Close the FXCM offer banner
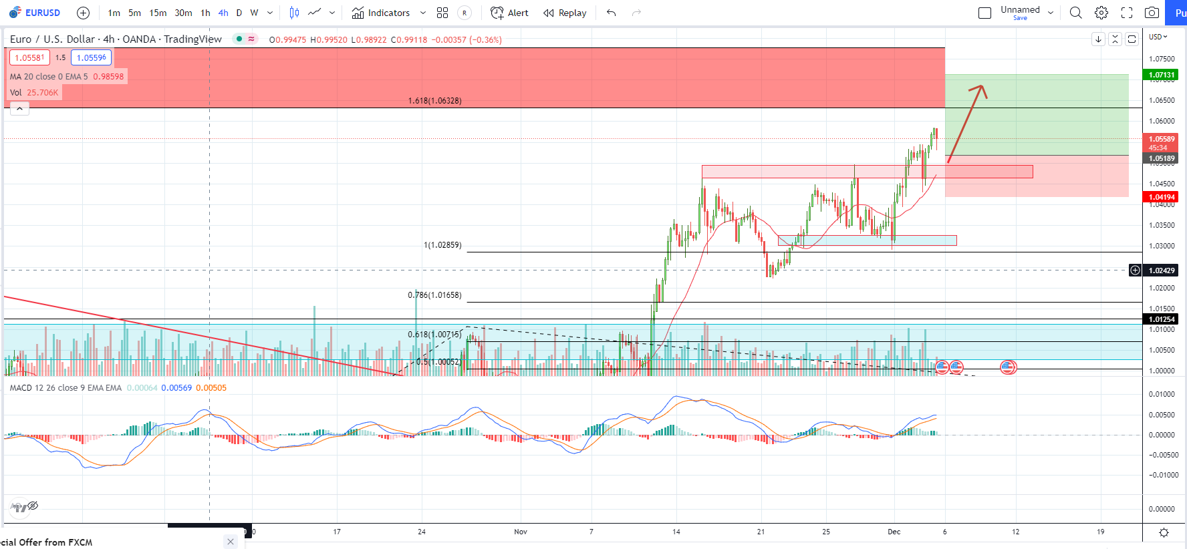 (x=231, y=542)
